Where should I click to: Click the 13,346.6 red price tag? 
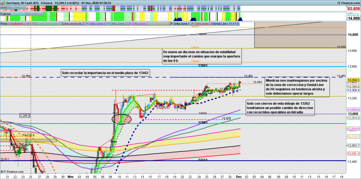pyautogui.click(x=353, y=86)
